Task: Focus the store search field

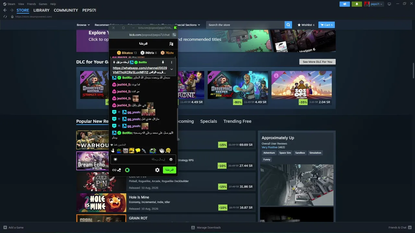Action: [x=245, y=25]
